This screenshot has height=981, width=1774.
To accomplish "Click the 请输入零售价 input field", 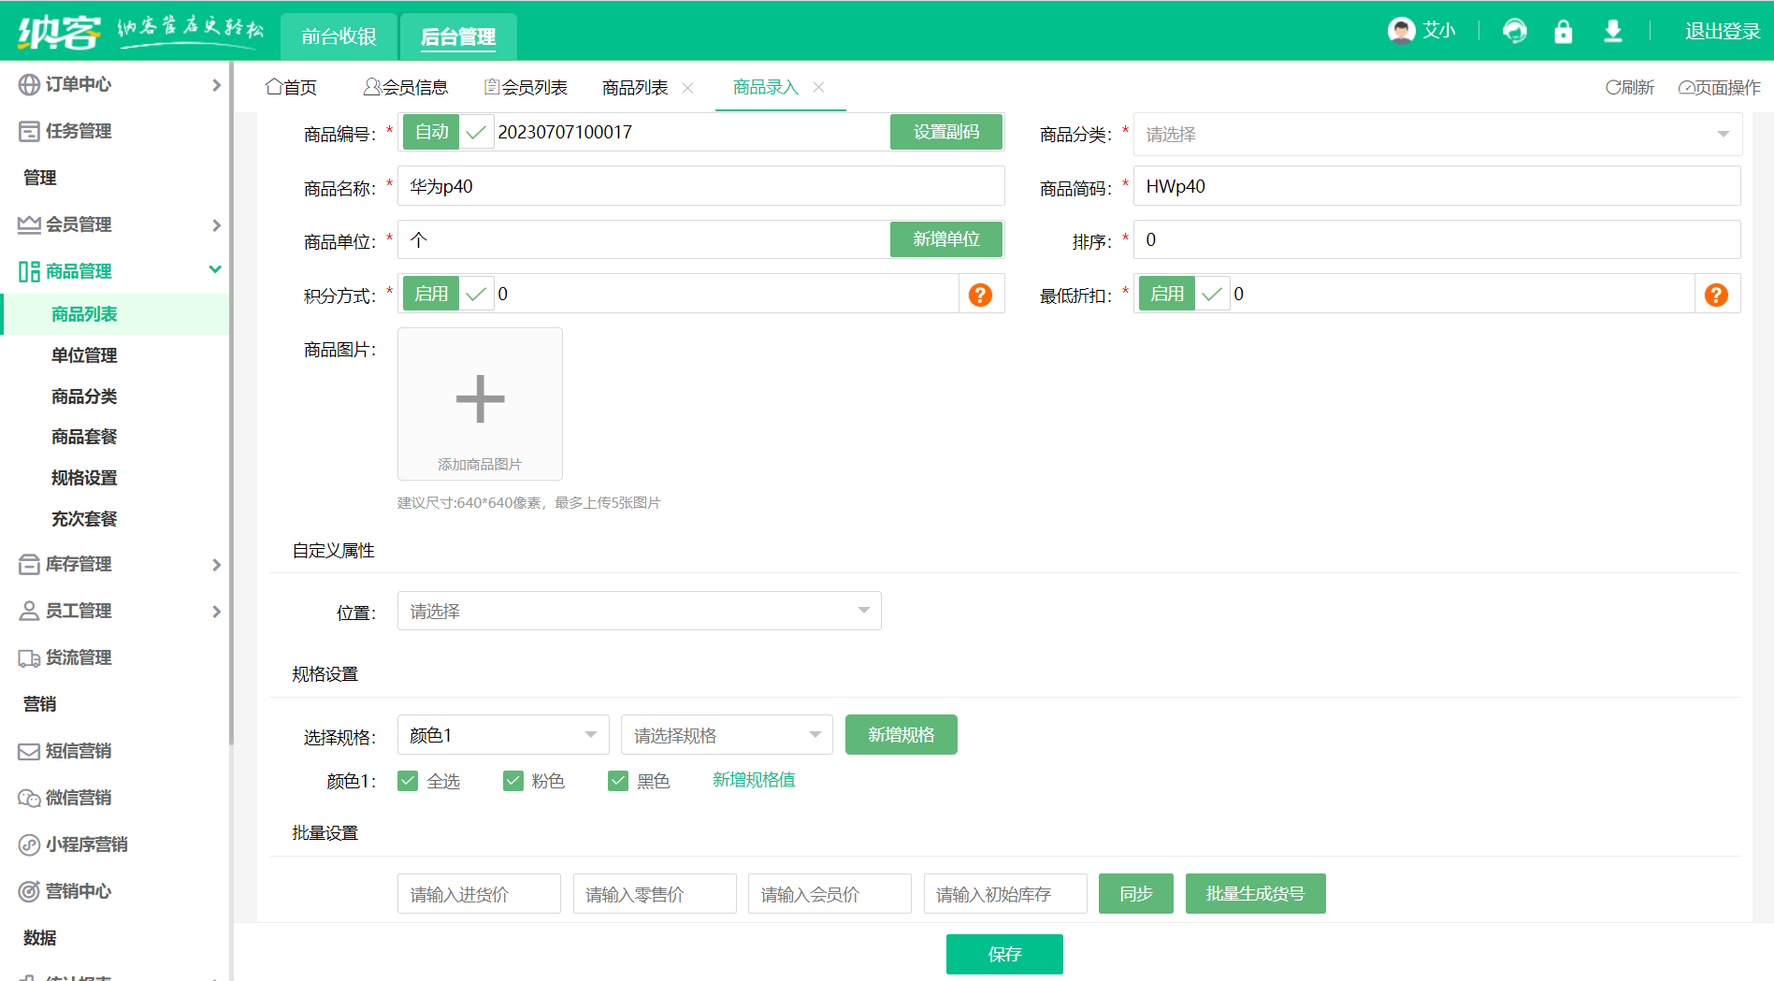I will point(654,893).
